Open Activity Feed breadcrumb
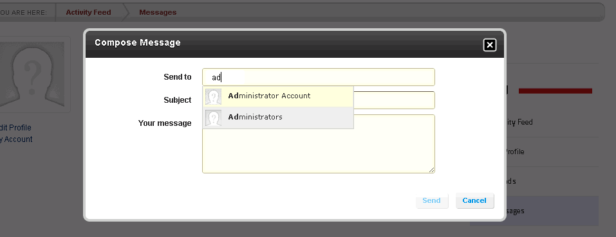The height and width of the screenshot is (237, 616). point(88,13)
